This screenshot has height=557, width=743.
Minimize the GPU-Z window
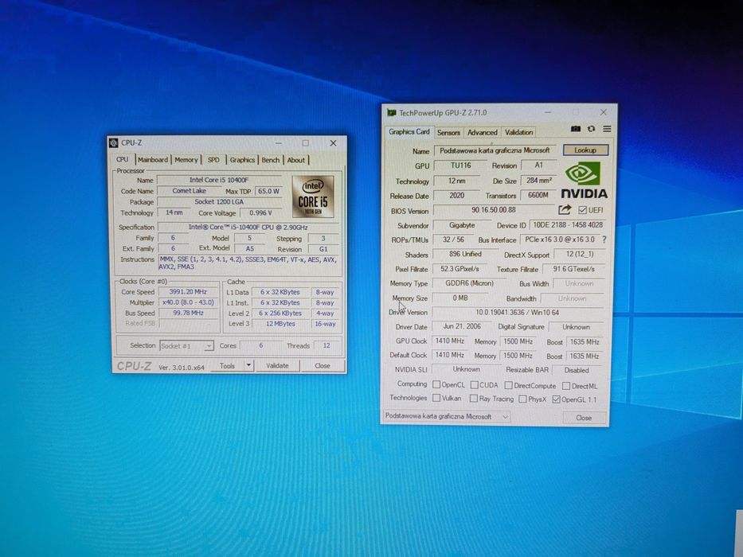pyautogui.click(x=548, y=112)
